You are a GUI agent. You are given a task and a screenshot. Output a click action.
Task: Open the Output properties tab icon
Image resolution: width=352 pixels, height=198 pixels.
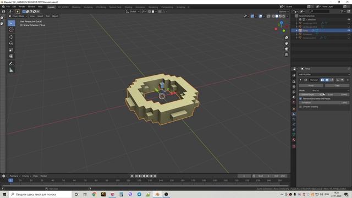tap(294, 87)
